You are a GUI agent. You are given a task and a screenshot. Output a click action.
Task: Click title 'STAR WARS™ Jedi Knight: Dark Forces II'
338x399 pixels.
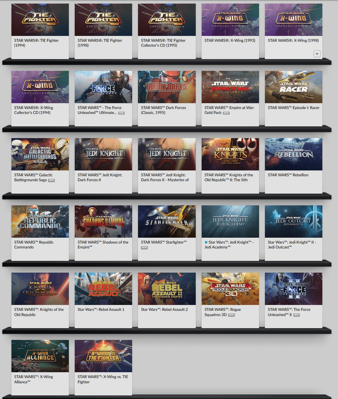pos(100,177)
